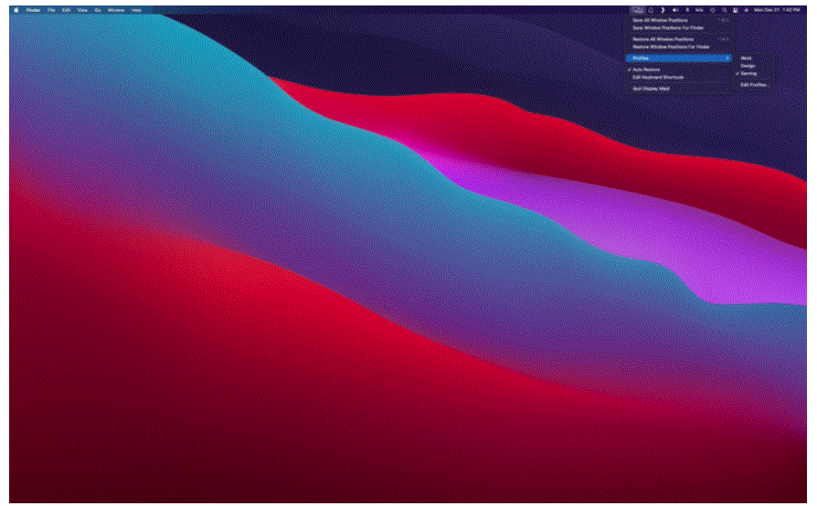The image size is (817, 506).
Task: Open the Siri icon in menu bar
Action: tap(746, 10)
